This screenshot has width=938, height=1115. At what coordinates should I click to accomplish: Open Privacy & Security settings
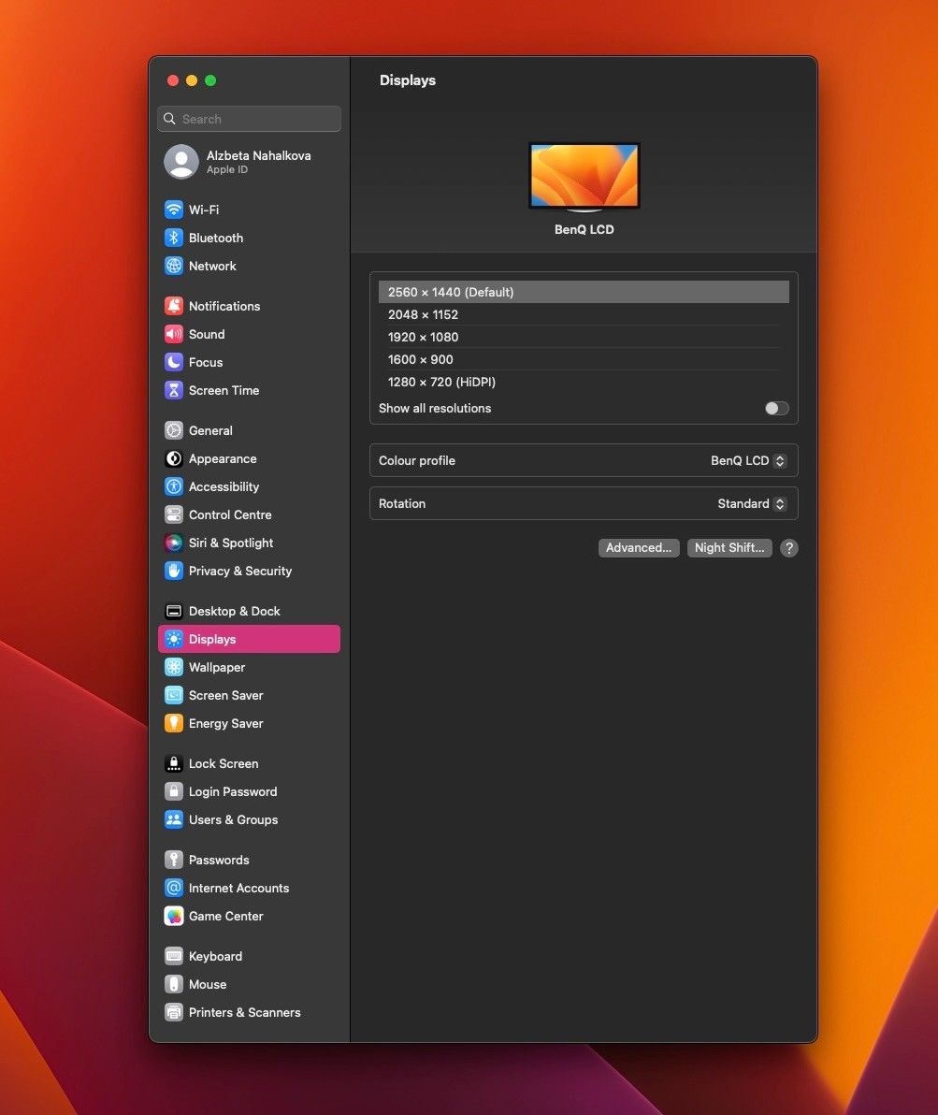pos(239,571)
